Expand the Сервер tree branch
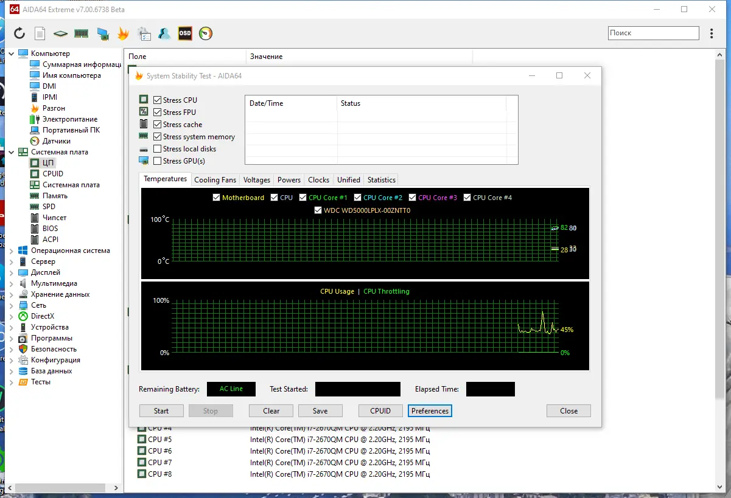731x498 pixels. coord(12,261)
